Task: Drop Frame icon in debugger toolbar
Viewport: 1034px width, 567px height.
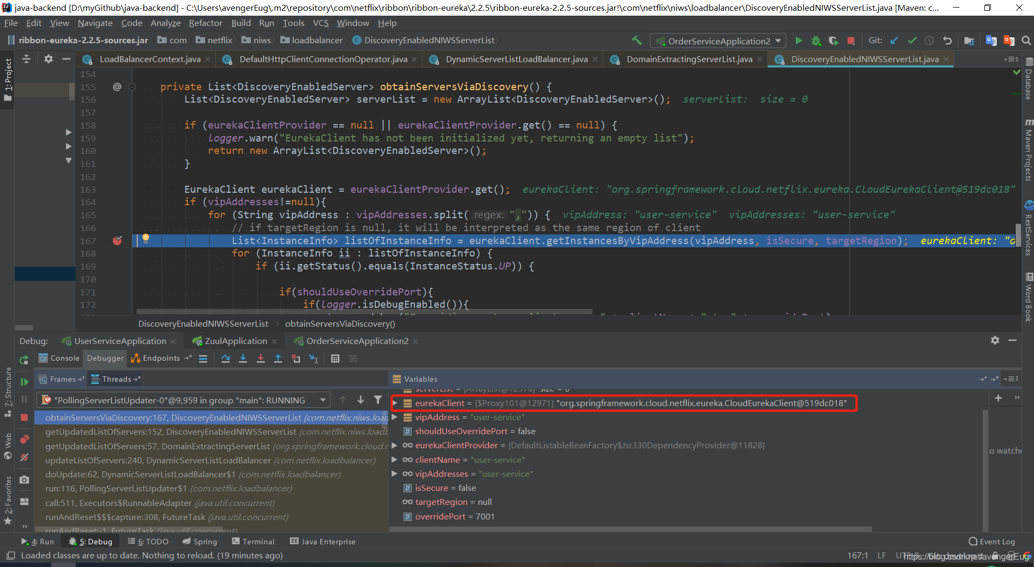Action: coord(296,359)
